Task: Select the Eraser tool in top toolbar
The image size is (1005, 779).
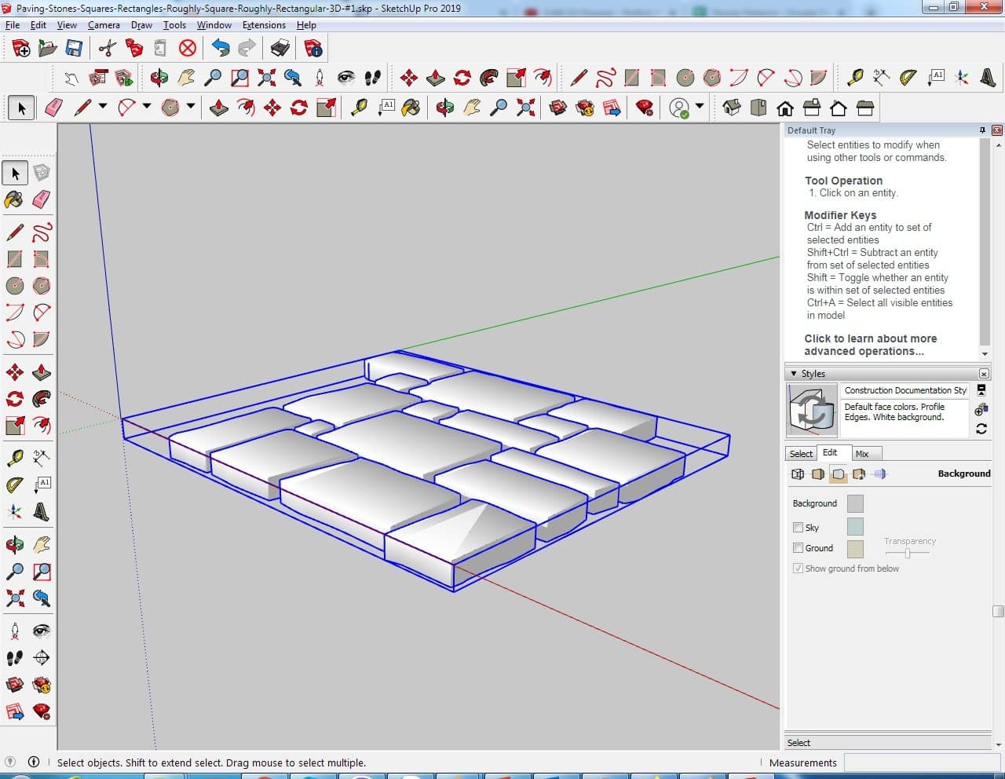Action: point(54,108)
